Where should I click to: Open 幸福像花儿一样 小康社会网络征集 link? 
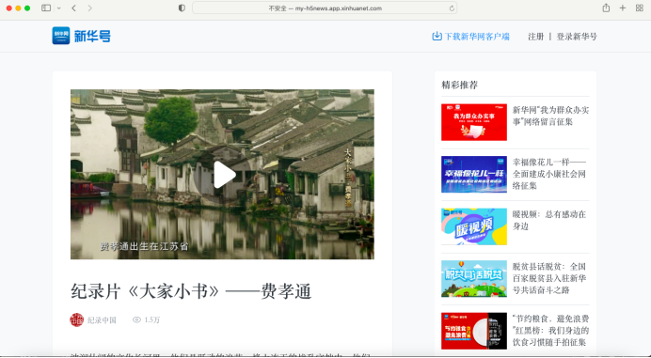click(x=549, y=174)
